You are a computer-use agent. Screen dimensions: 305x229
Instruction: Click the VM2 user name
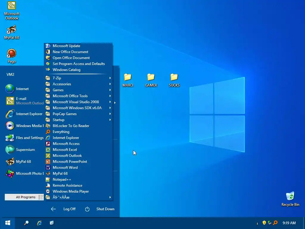click(10, 74)
